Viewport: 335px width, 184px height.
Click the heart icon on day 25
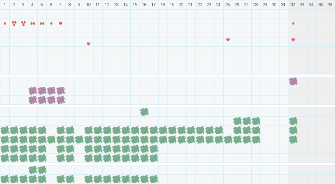click(228, 40)
